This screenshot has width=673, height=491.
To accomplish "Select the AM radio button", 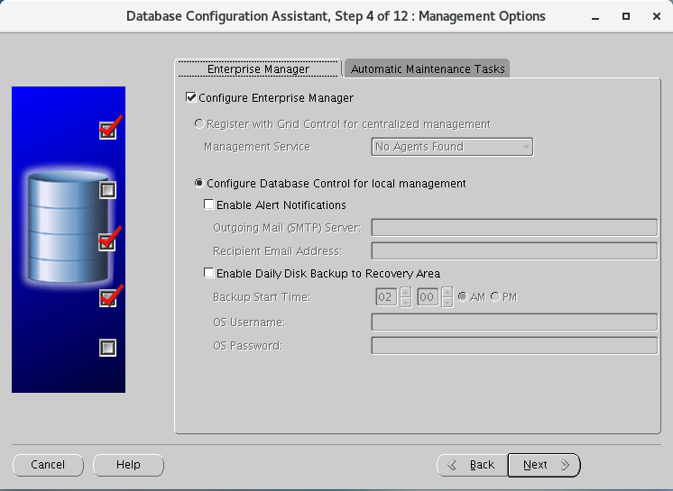I will [x=463, y=296].
